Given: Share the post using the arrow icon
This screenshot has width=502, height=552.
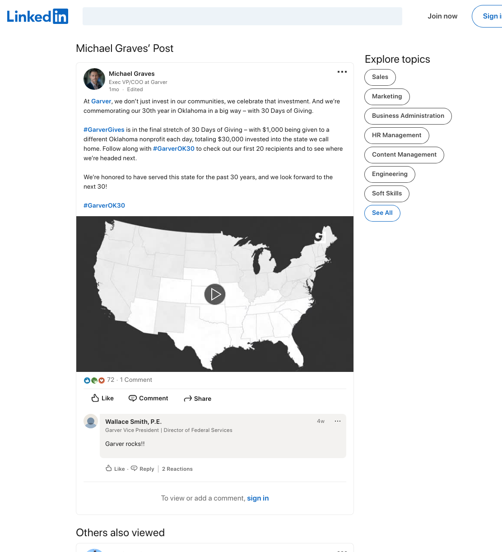Looking at the screenshot, I should [x=198, y=399].
